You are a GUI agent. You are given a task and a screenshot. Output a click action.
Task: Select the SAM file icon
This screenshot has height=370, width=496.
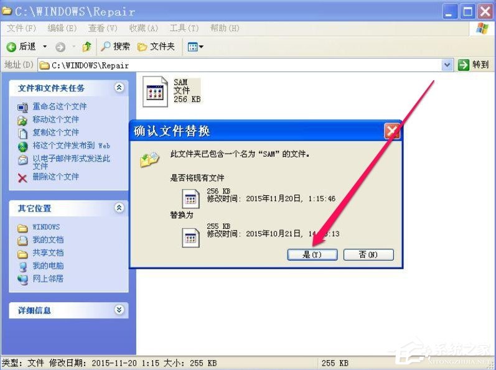(155, 91)
